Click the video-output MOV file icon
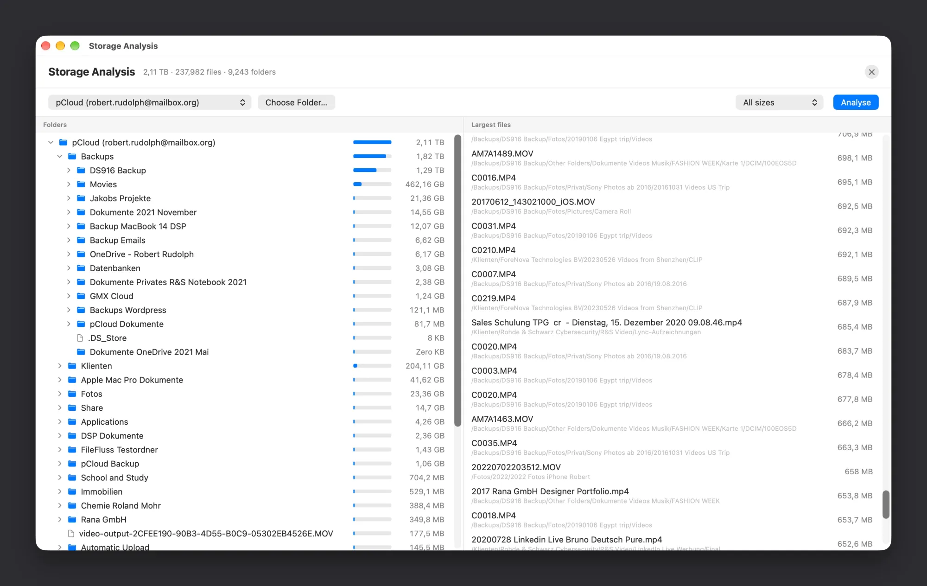This screenshot has height=586, width=927. pyautogui.click(x=71, y=533)
